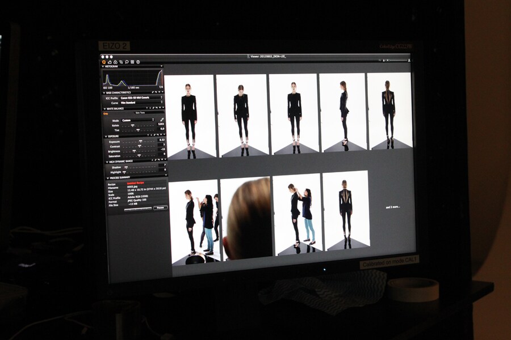This screenshot has height=340, width=511.
Task: Pick white balance with the eyedropper
Action: click(162, 120)
